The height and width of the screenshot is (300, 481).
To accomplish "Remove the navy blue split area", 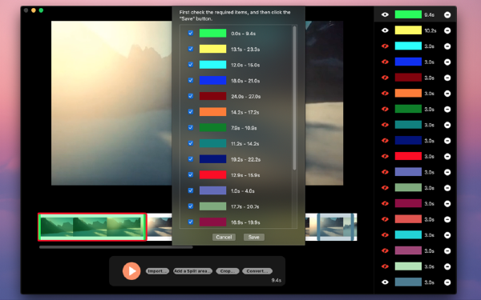I will (x=447, y=141).
